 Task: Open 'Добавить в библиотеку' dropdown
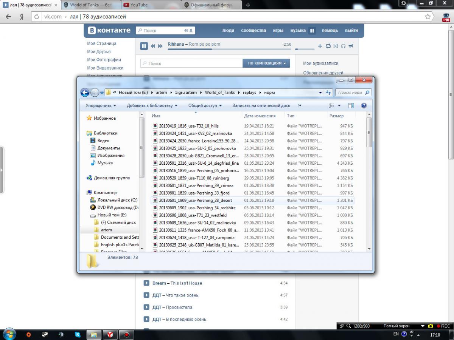(x=152, y=106)
